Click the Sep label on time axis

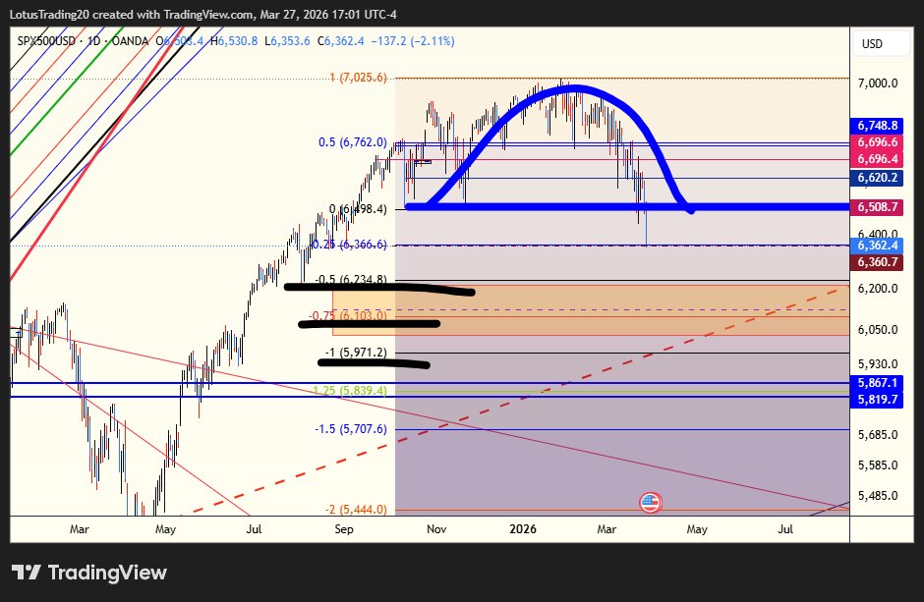(344, 529)
